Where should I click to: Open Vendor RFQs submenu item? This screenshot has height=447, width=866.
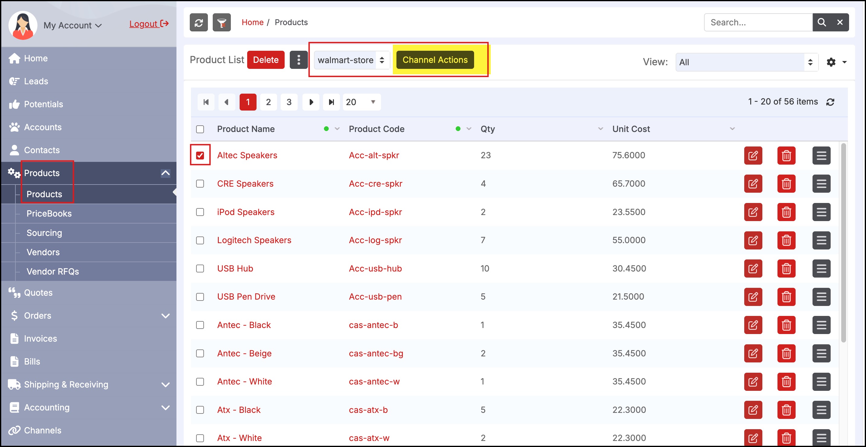53,272
